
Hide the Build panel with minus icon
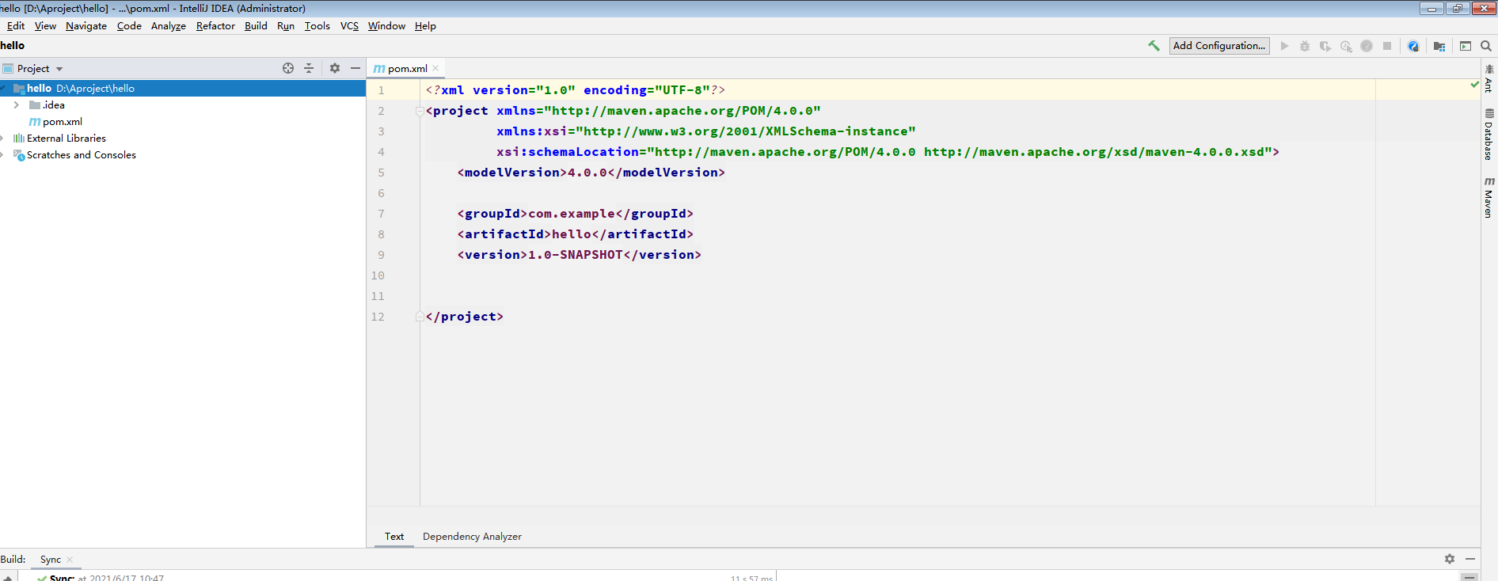[1470, 559]
